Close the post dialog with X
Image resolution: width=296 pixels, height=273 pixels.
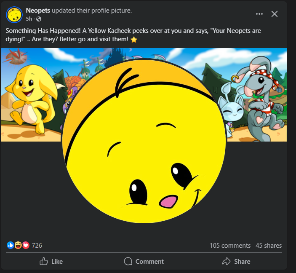click(x=275, y=14)
